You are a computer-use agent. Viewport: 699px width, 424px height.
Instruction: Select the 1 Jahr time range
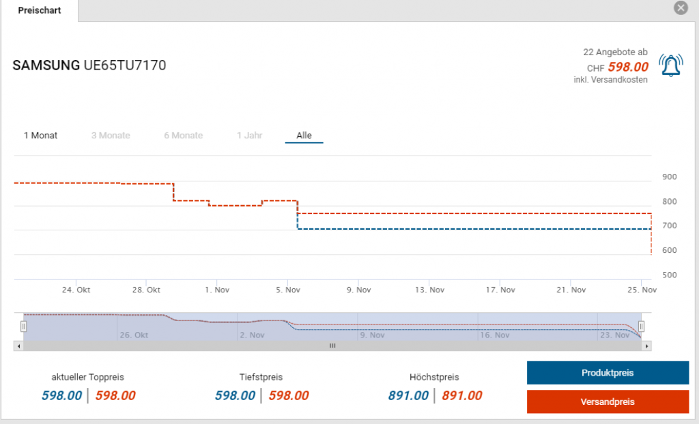[249, 136]
